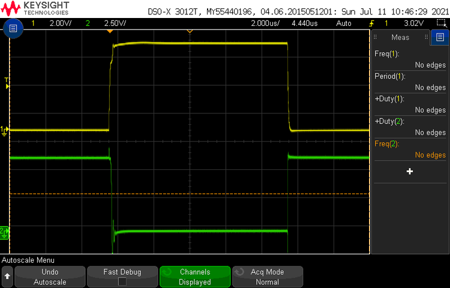Viewport: 450px width, 288px height.
Task: Click the channel 2 ground marker
Action: [x=4, y=231]
